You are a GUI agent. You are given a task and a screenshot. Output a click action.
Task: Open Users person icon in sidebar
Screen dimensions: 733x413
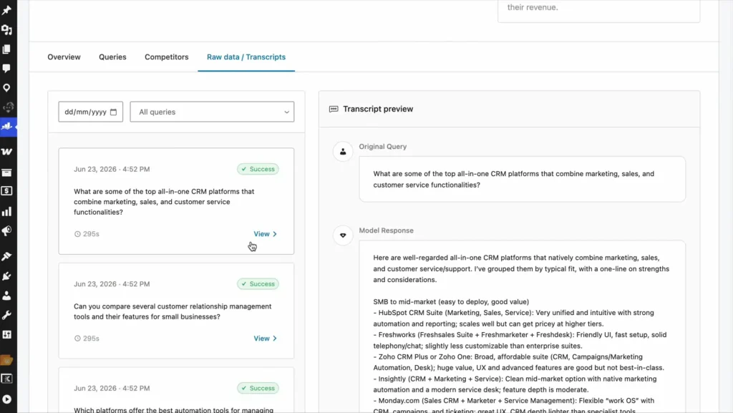tap(6, 296)
